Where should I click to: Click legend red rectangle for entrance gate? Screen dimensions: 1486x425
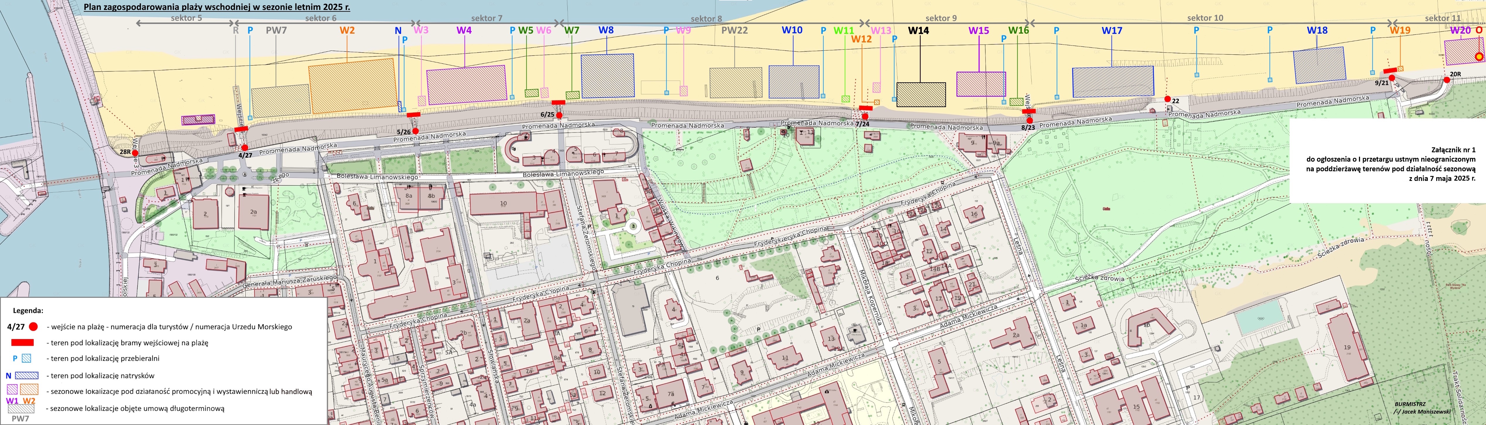pyautogui.click(x=23, y=343)
